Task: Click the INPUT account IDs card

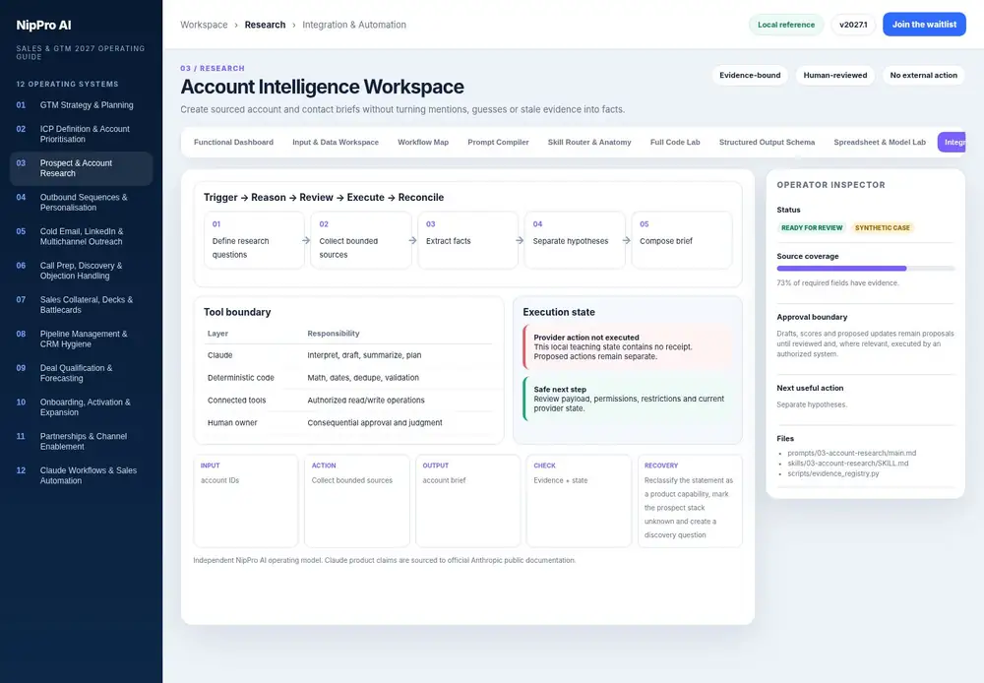Action: coord(246,501)
